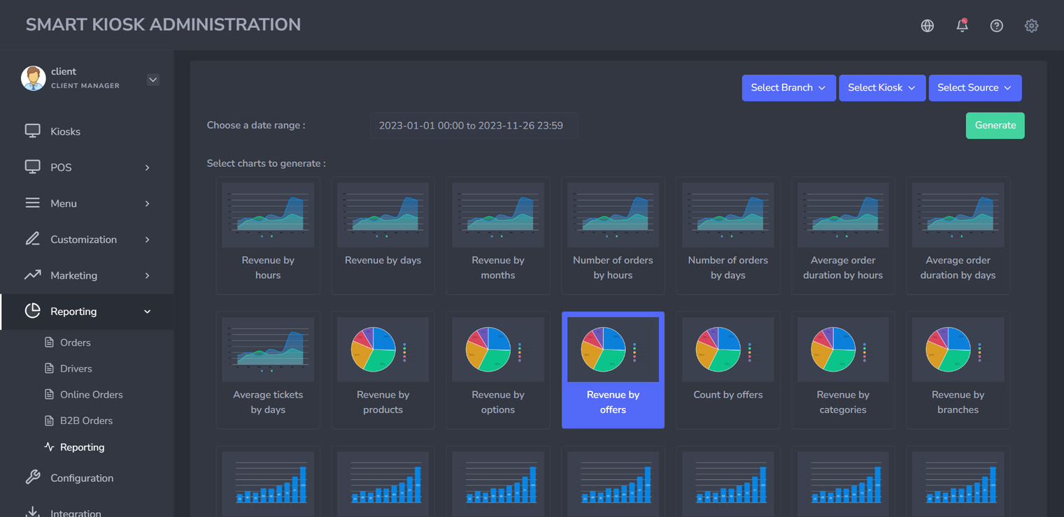This screenshot has height=517, width=1064.
Task: Click the Reporting pie chart icon
Action: pyautogui.click(x=32, y=311)
